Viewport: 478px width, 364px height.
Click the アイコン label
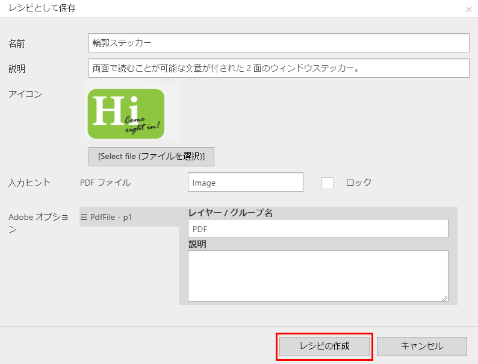25,94
